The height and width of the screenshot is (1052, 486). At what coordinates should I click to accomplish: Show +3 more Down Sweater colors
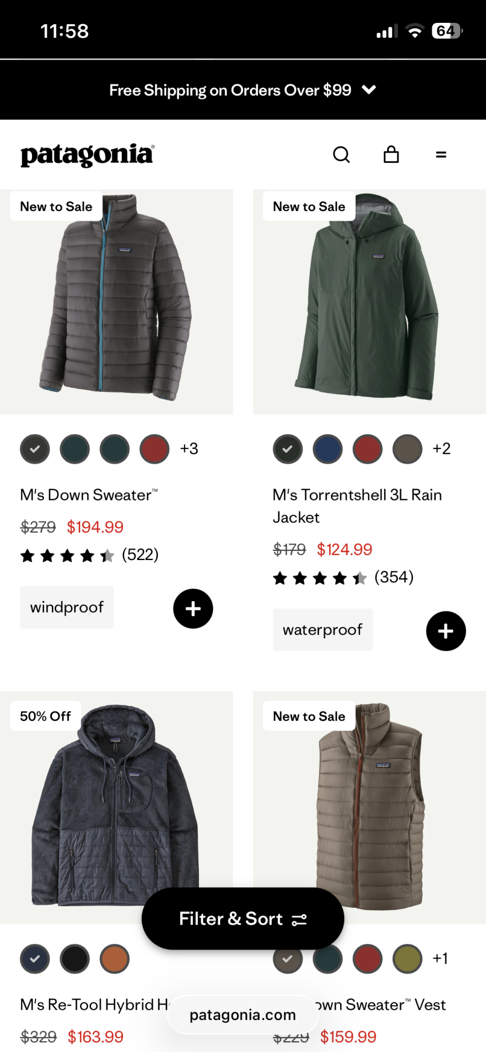189,448
